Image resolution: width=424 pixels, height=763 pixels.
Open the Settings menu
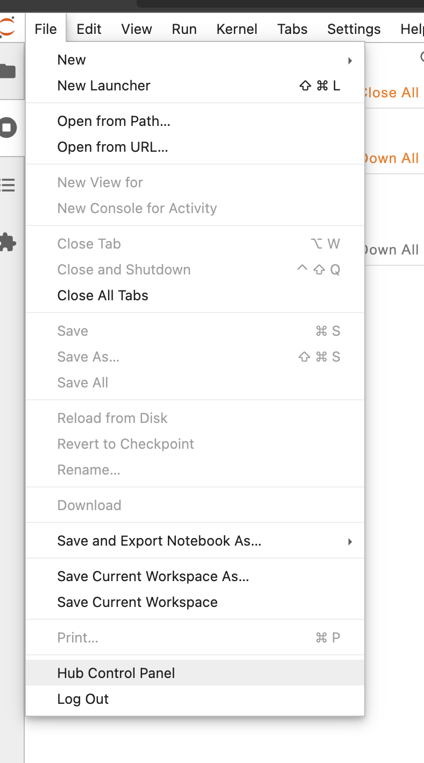[x=354, y=29]
